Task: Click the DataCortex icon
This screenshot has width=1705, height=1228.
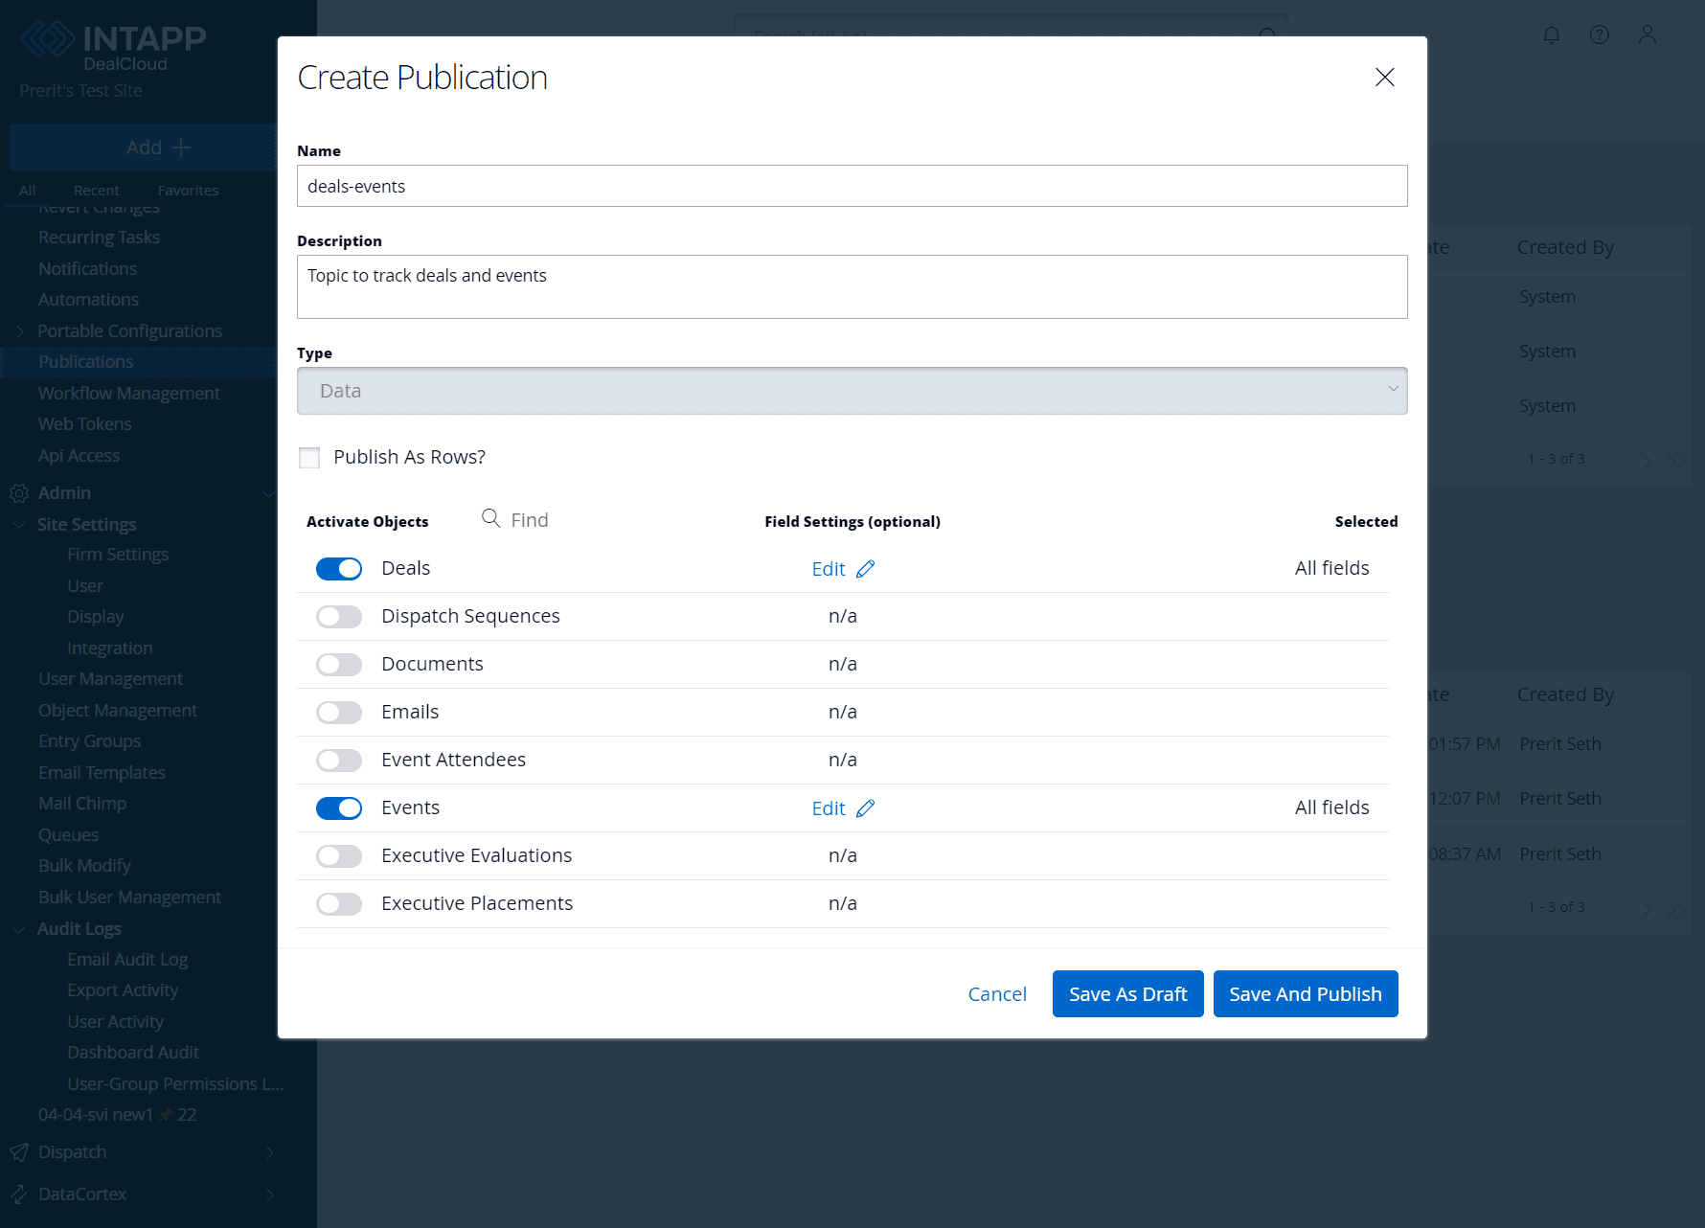Action: [19, 1194]
